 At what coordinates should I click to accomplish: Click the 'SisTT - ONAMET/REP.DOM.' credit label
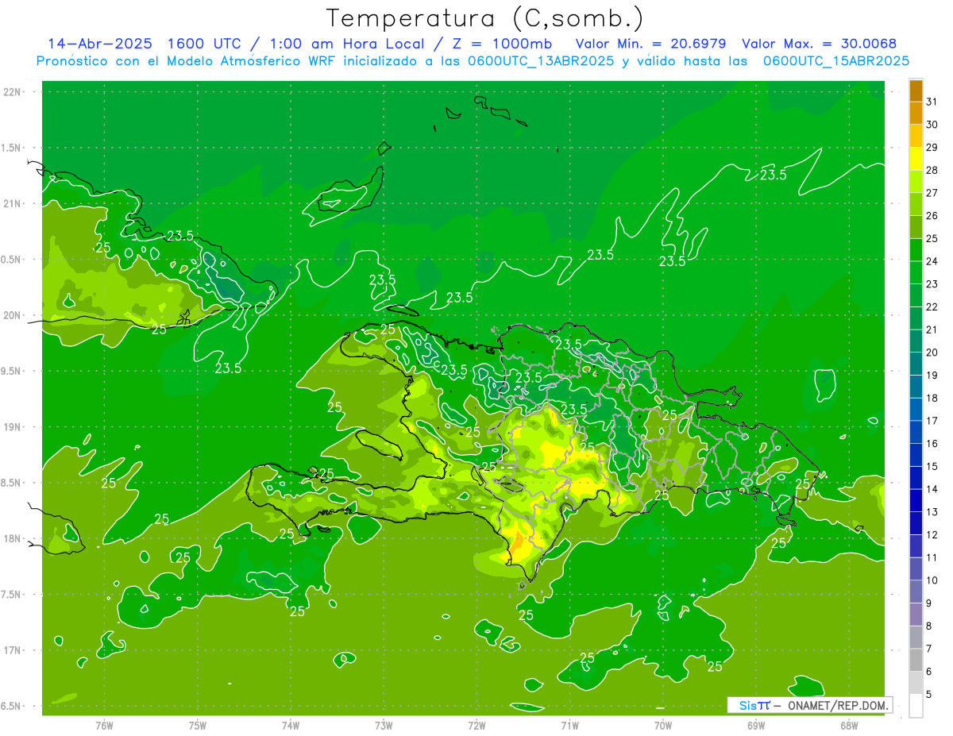click(809, 705)
